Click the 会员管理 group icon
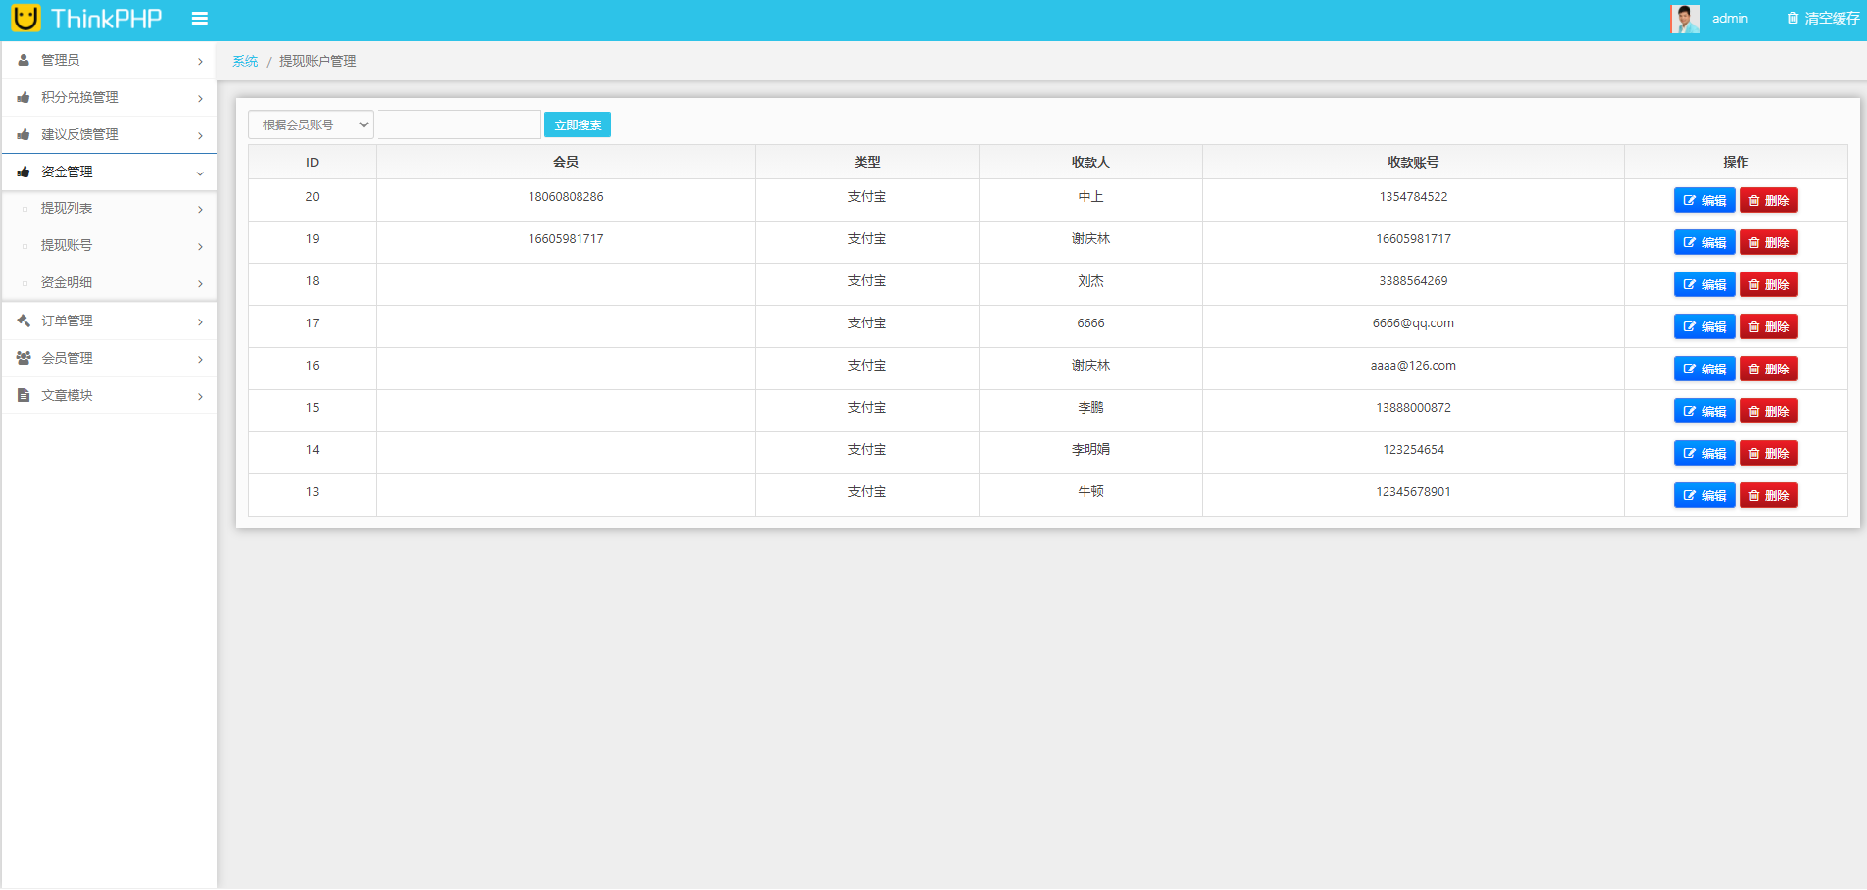Image resolution: width=1867 pixels, height=890 pixels. point(24,358)
